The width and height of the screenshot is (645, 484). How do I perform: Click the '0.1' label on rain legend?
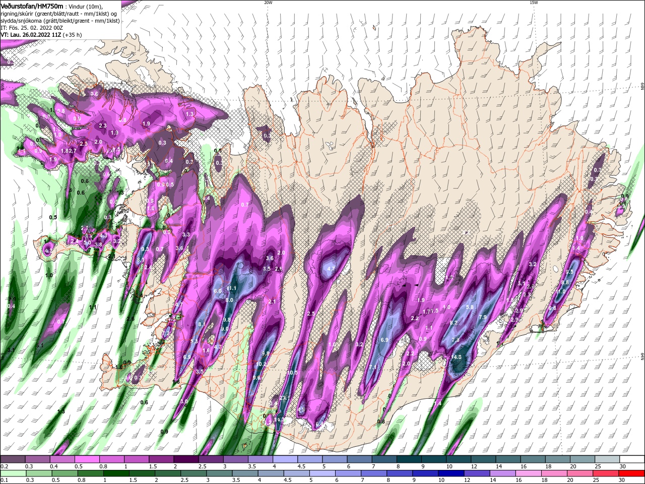(4, 480)
